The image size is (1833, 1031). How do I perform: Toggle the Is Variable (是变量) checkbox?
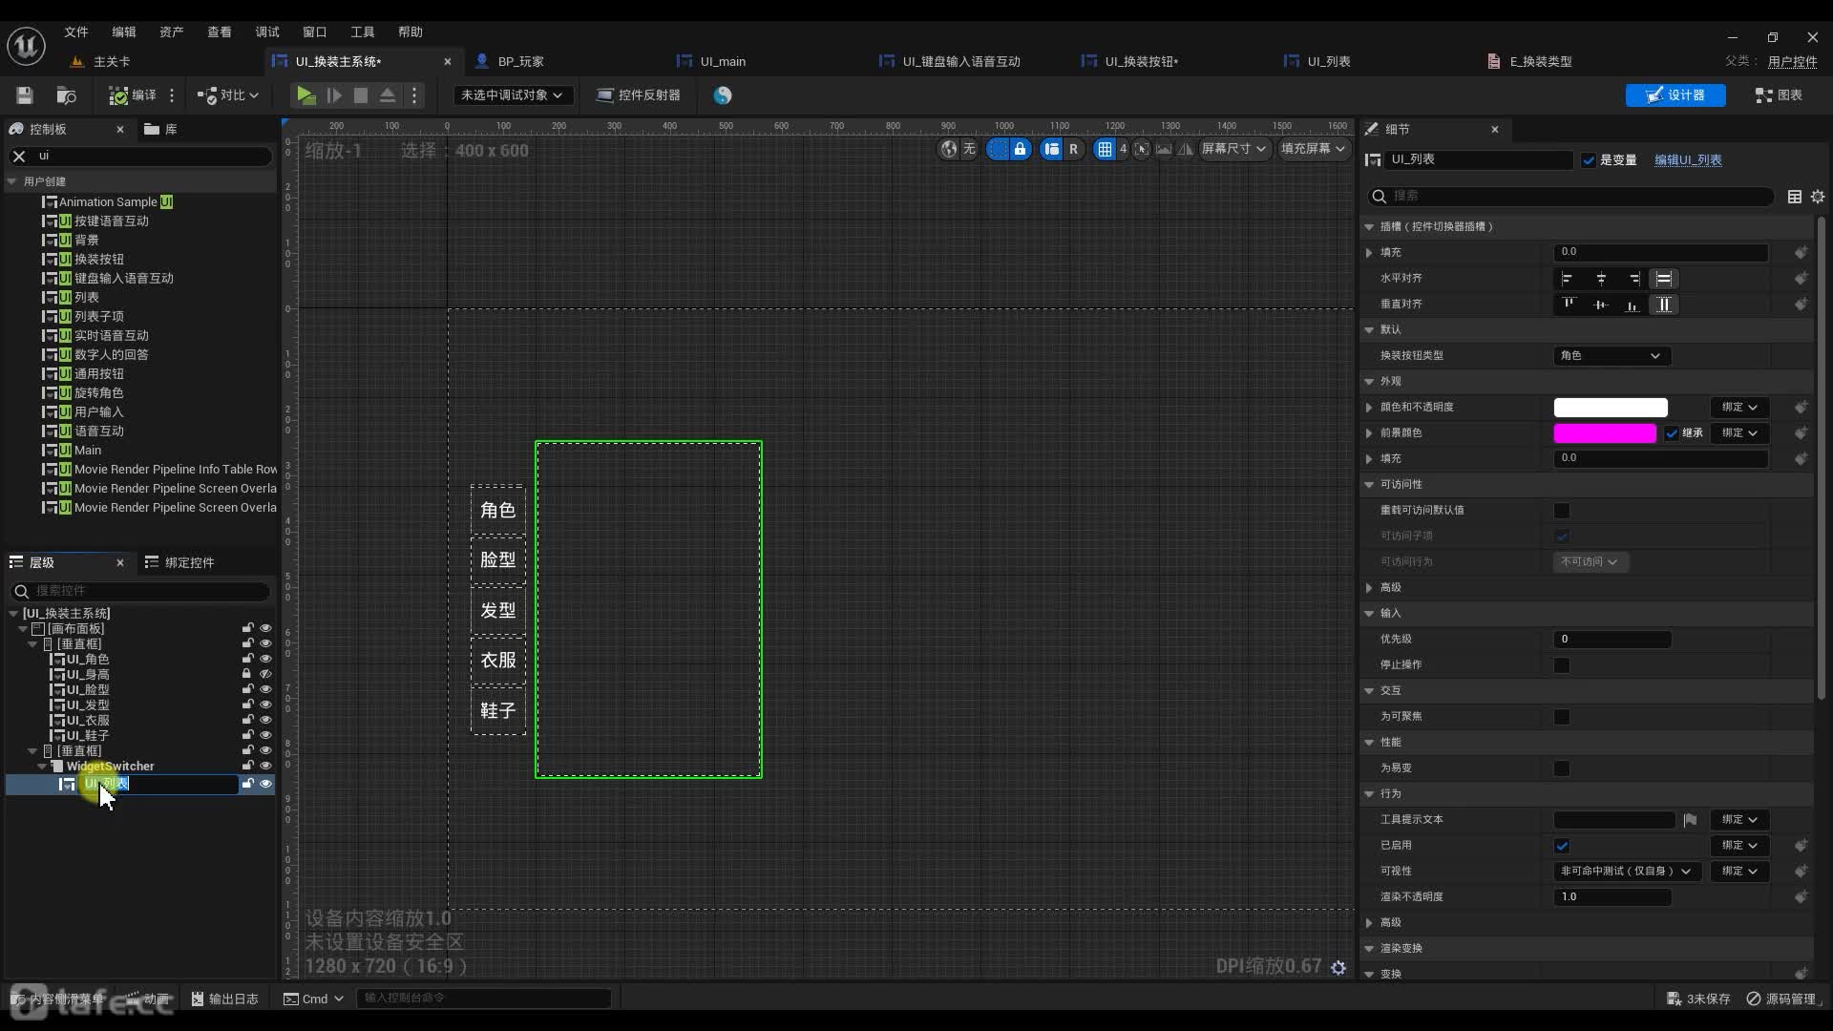coord(1589,160)
